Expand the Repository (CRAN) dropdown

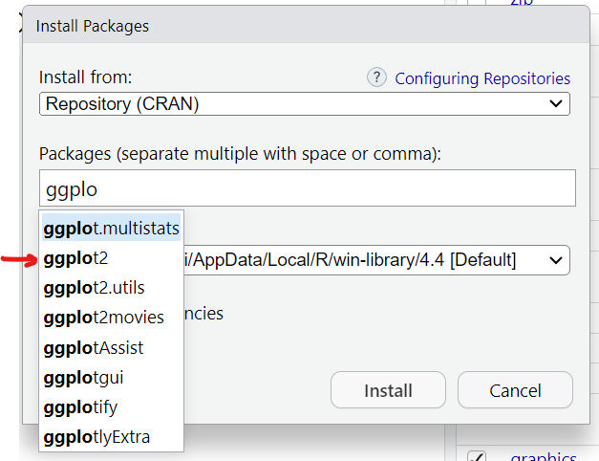[305, 103]
